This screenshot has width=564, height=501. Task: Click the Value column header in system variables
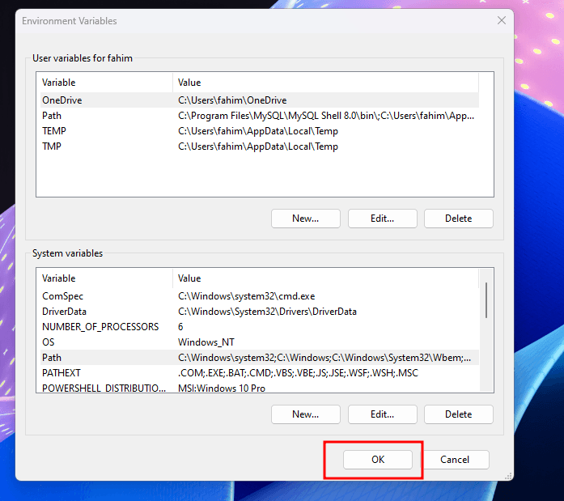(325, 278)
